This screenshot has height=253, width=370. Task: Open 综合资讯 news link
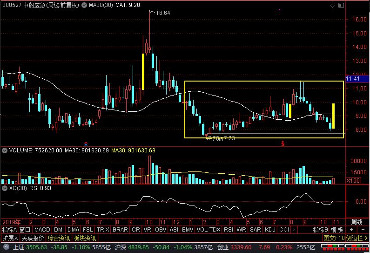pos(59,238)
